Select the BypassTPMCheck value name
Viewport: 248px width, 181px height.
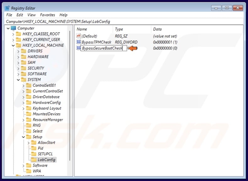pos(96,42)
